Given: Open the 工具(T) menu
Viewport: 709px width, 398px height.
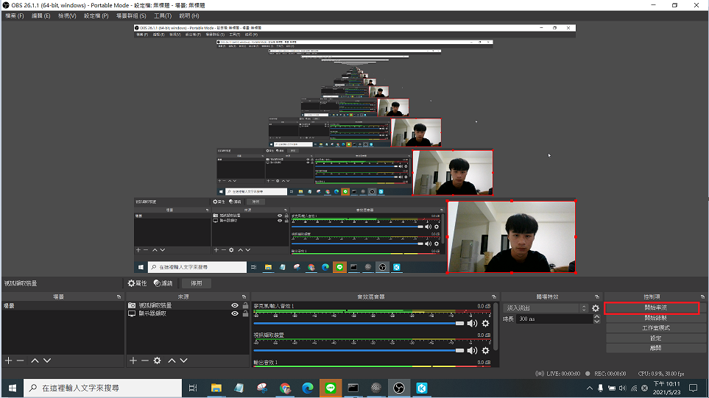Looking at the screenshot, I should [163, 15].
